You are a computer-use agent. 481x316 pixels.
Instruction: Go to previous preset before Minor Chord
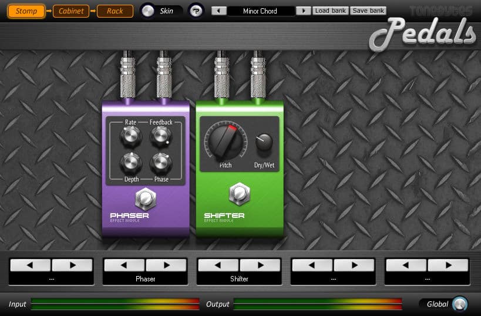[x=219, y=11]
